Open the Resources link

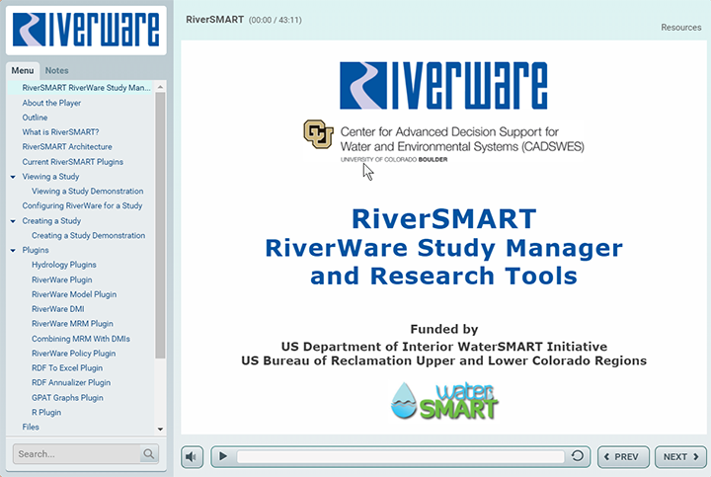pyautogui.click(x=680, y=28)
